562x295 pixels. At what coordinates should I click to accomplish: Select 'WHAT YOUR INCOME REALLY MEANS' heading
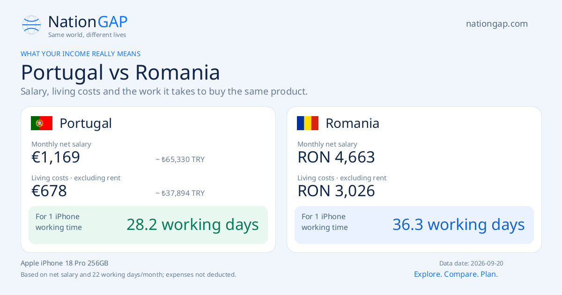81,54
